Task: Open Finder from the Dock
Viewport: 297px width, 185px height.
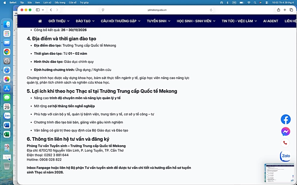Action: (x=7, y=24)
